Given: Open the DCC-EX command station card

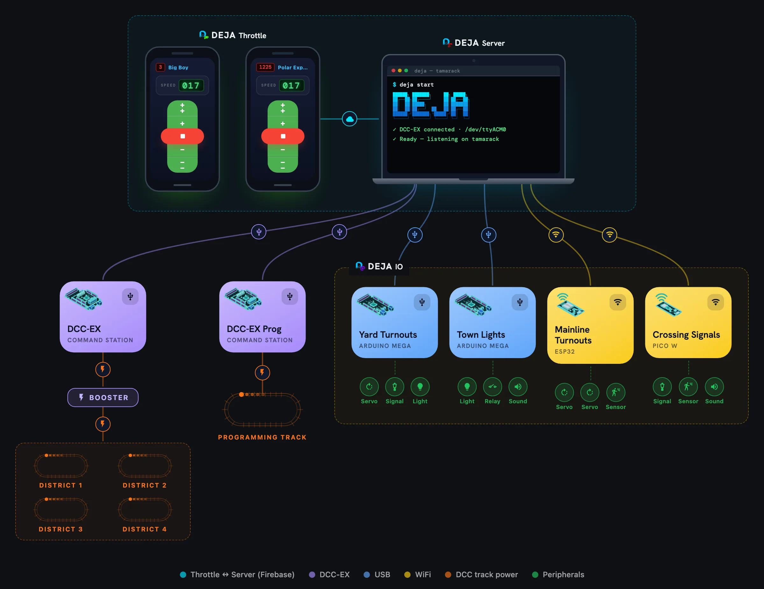Looking at the screenshot, I should tap(103, 317).
